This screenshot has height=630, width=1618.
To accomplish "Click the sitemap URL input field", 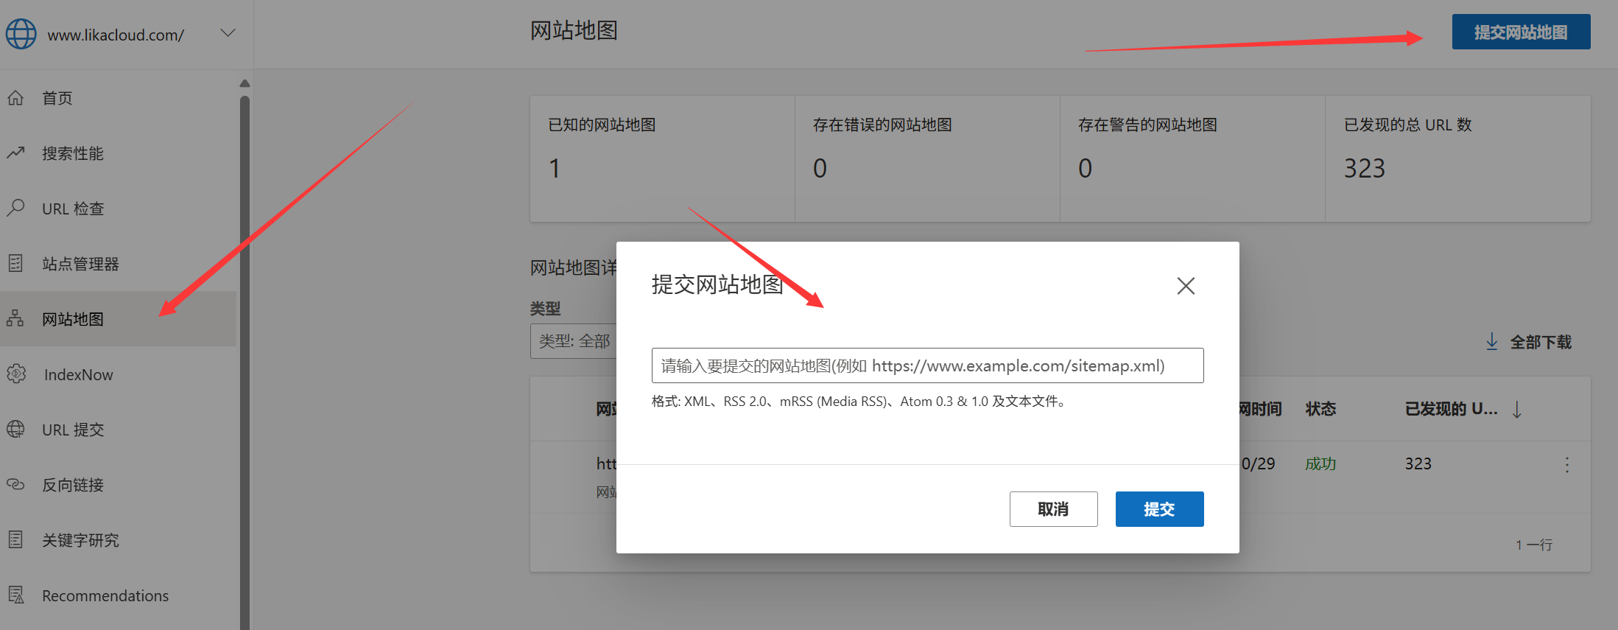I will coord(926,365).
